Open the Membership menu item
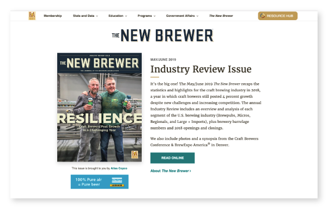327x211 pixels. [x=52, y=16]
